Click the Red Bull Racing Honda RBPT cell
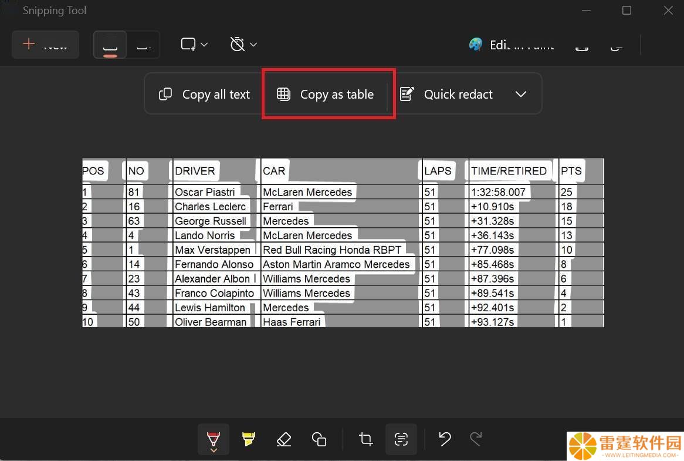This screenshot has width=684, height=461. [x=332, y=250]
